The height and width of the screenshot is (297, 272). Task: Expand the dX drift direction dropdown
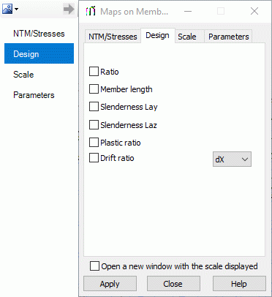point(232,159)
